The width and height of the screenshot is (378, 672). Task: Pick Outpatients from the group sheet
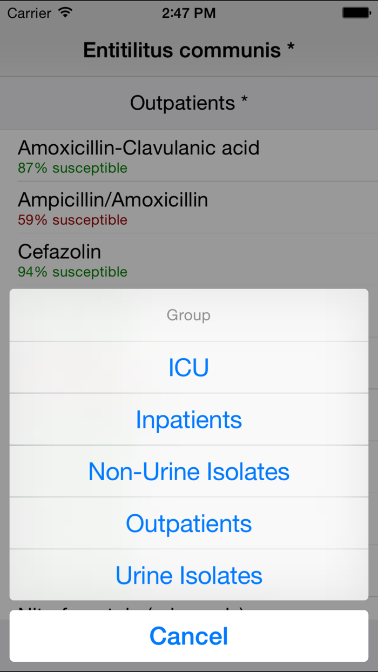point(188,522)
